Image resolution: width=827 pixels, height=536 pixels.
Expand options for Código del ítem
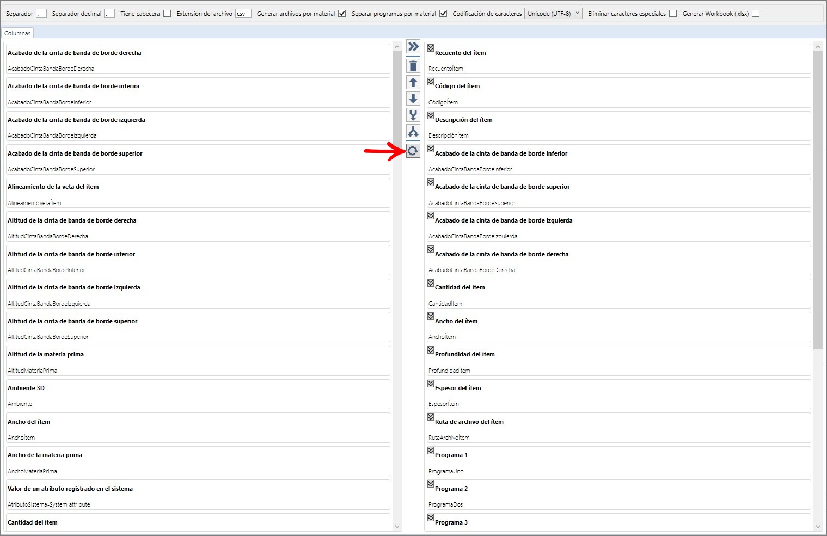click(431, 82)
